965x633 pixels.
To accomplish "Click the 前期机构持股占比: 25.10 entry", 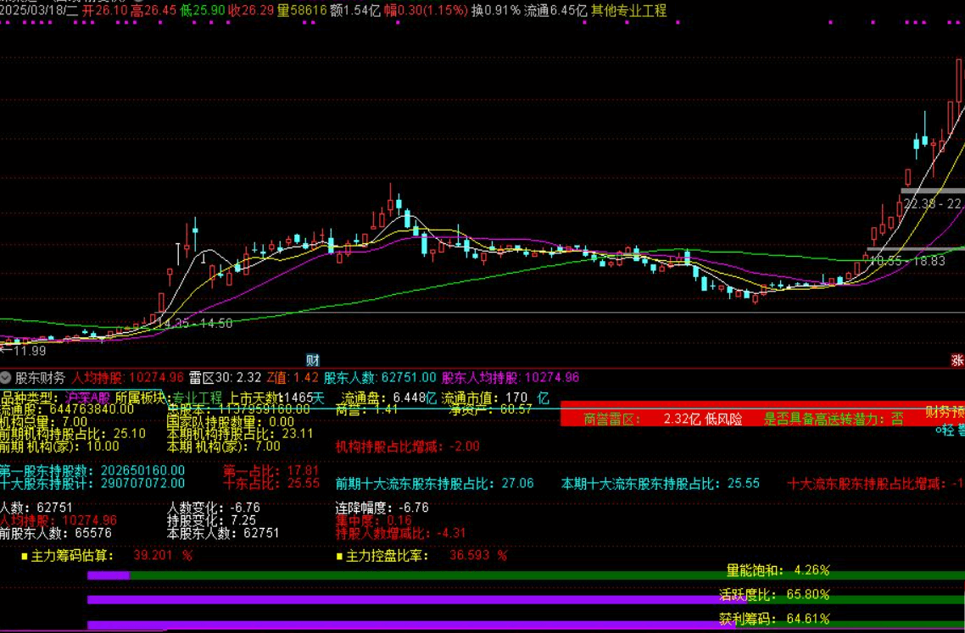I will click(73, 434).
